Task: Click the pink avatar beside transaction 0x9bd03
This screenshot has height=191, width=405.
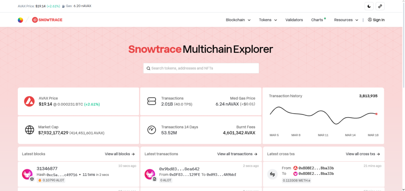Action: 150,174
